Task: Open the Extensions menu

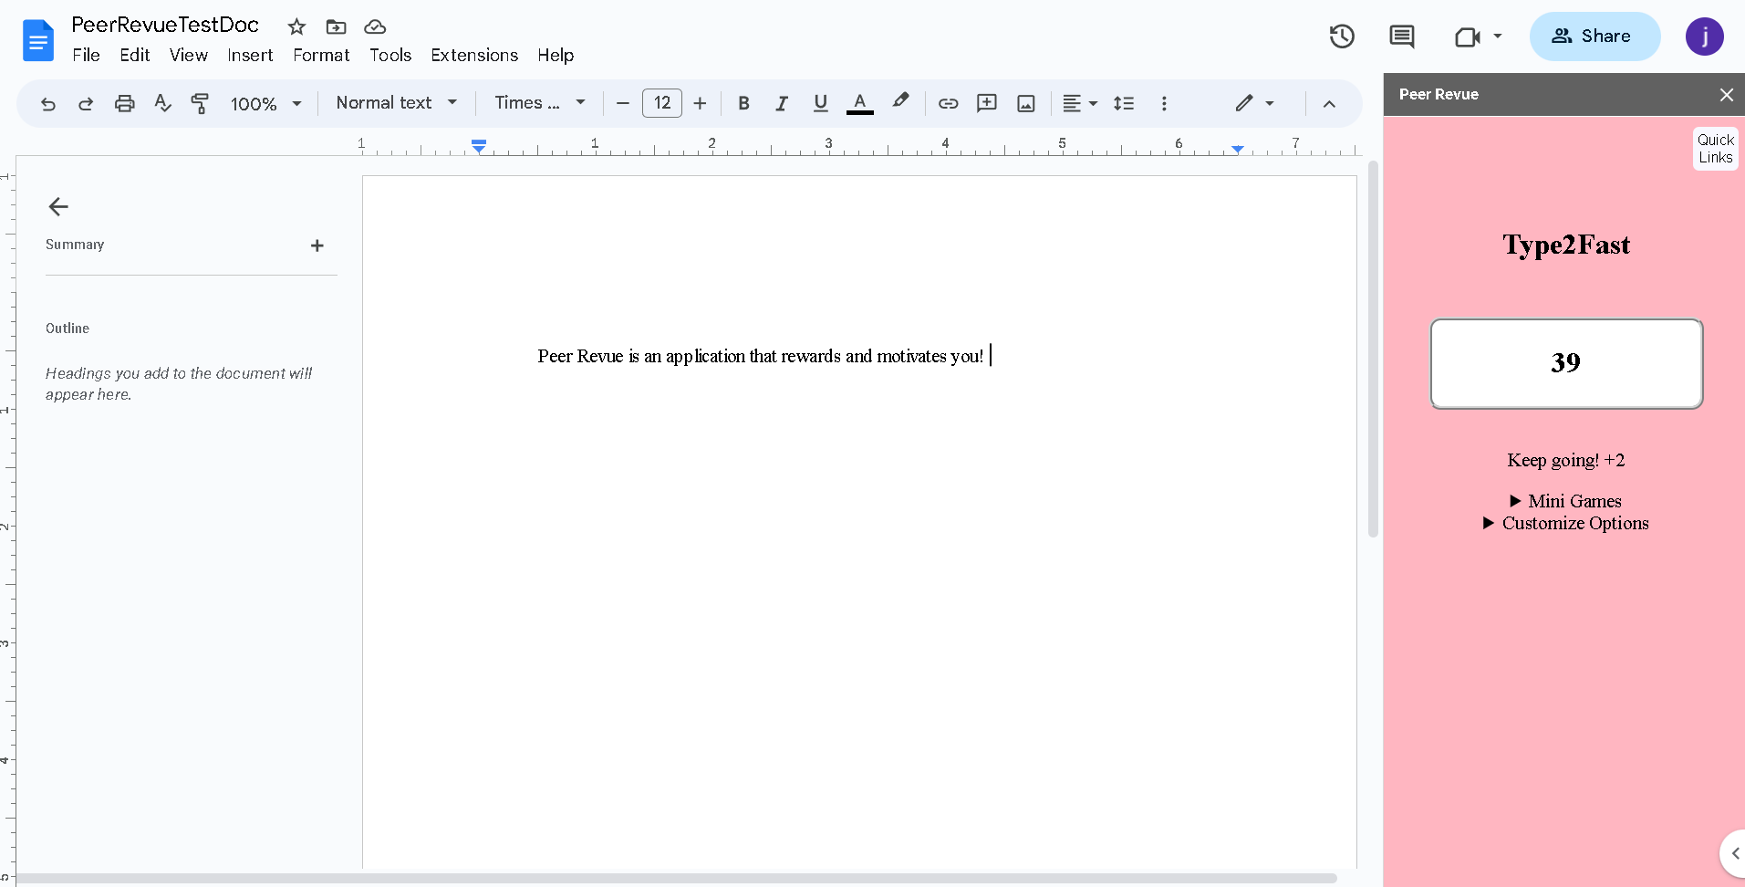Action: pyautogui.click(x=474, y=56)
